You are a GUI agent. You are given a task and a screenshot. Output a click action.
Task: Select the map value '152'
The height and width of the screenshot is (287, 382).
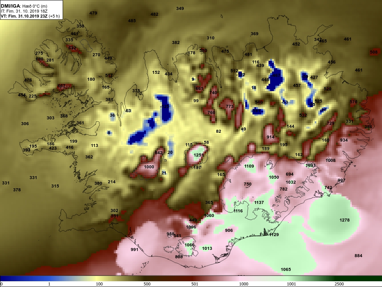tap(156, 72)
